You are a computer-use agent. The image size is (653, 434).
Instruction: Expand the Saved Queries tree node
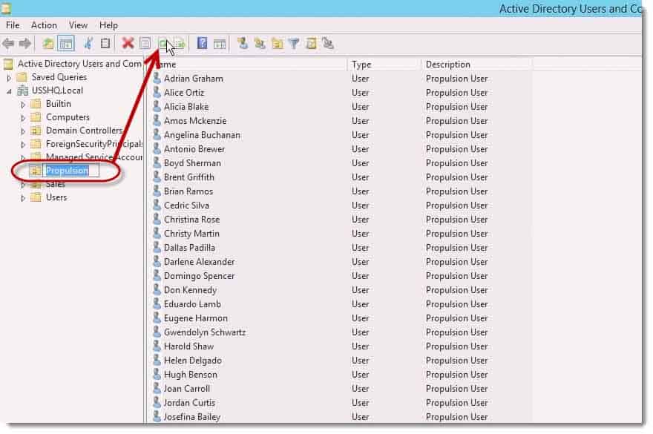pyautogui.click(x=9, y=77)
